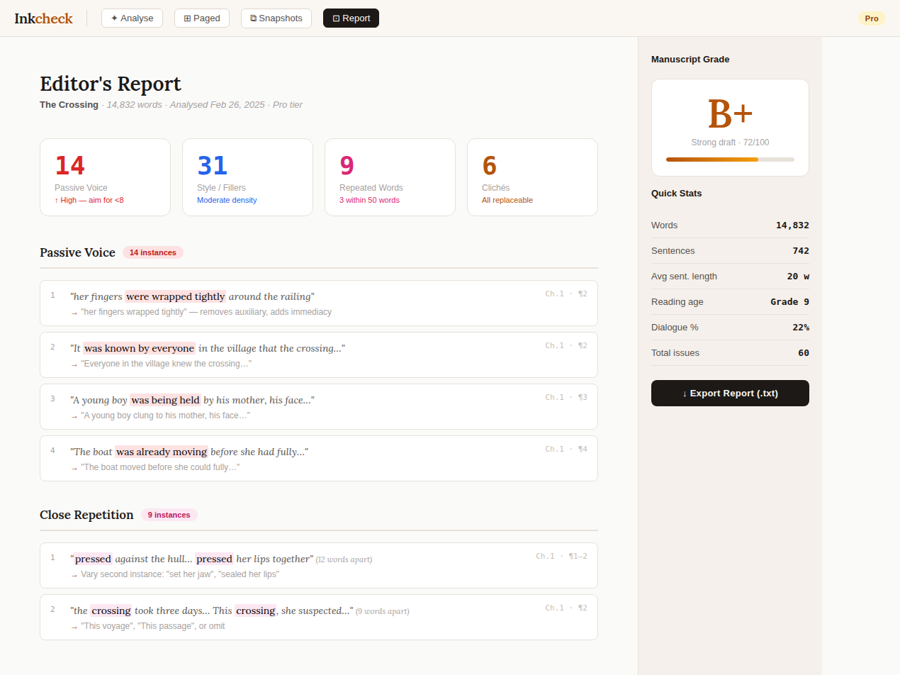
Task: Open the Ch.1 link on the boat suggestion
Action: click(554, 448)
